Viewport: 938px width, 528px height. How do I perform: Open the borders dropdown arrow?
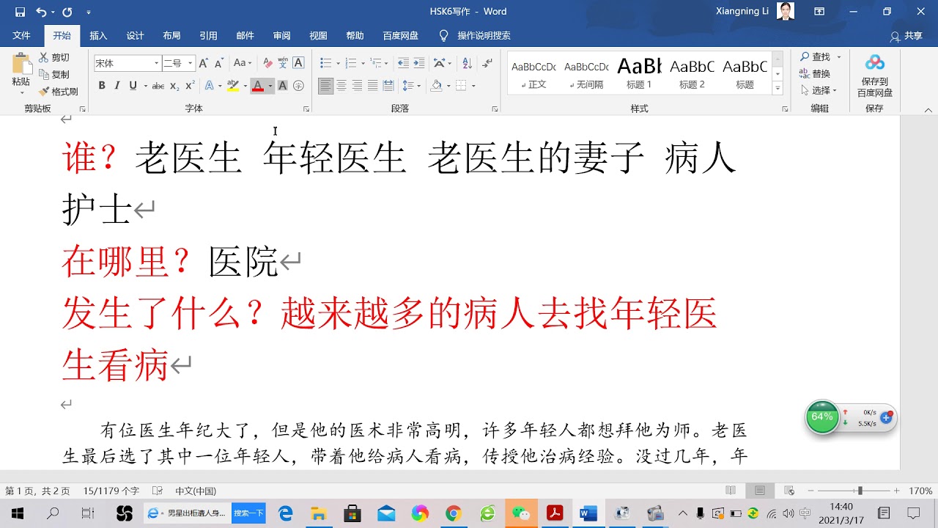coord(473,86)
